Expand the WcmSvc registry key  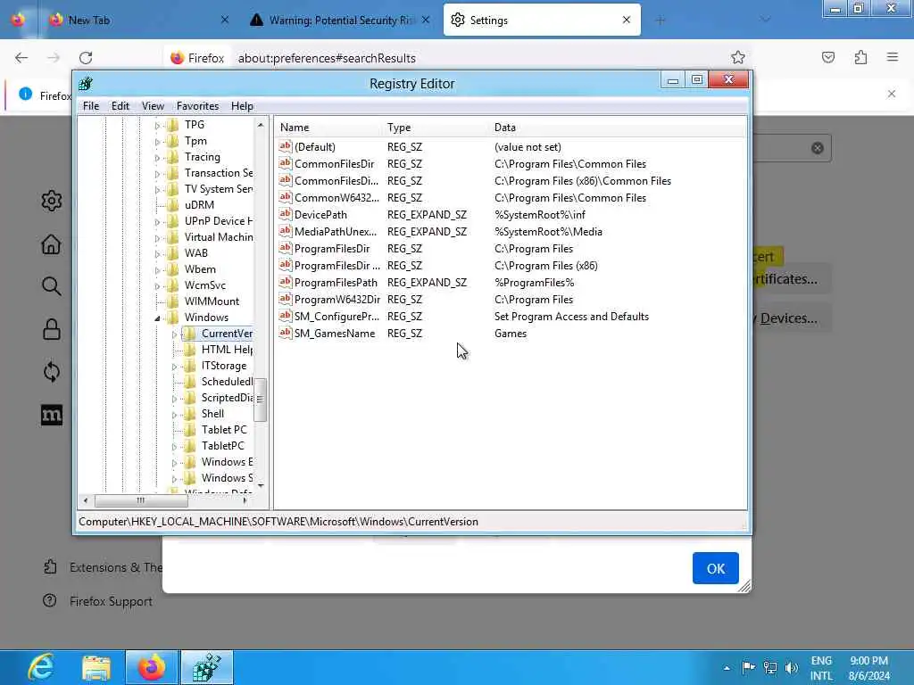157,286
